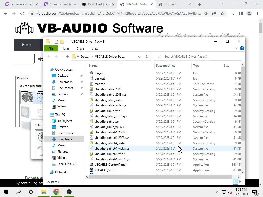Open Chrome media control button

[x=233, y=13]
